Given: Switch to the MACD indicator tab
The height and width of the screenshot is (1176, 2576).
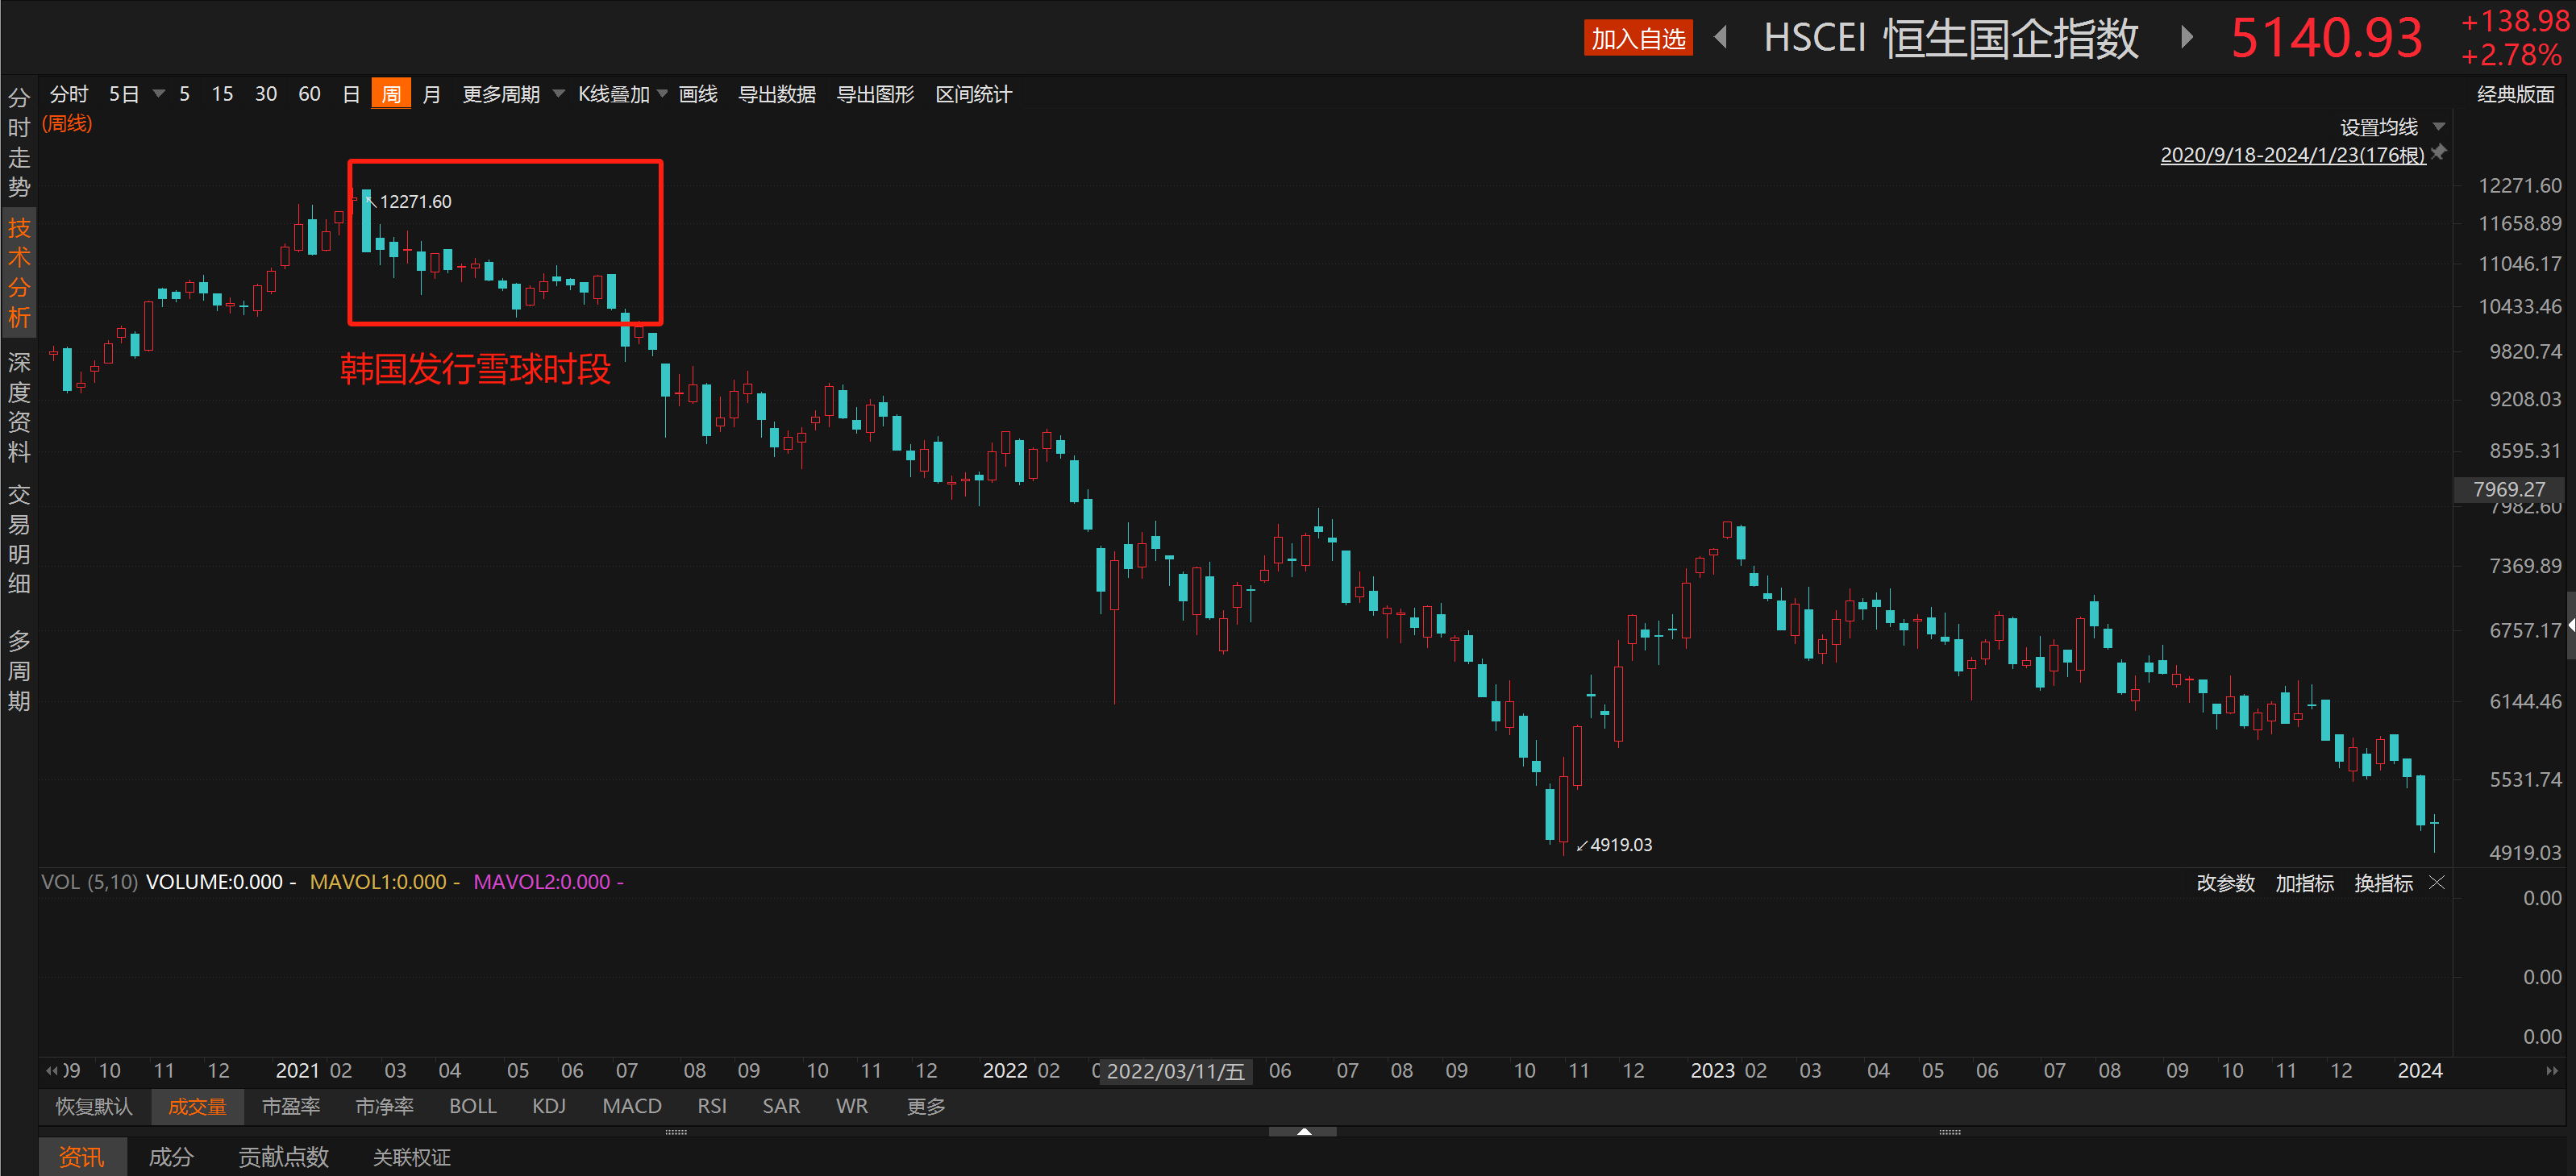Looking at the screenshot, I should (631, 1106).
